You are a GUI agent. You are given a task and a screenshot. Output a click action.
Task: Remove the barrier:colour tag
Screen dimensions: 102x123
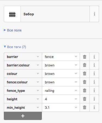pos(85,65)
